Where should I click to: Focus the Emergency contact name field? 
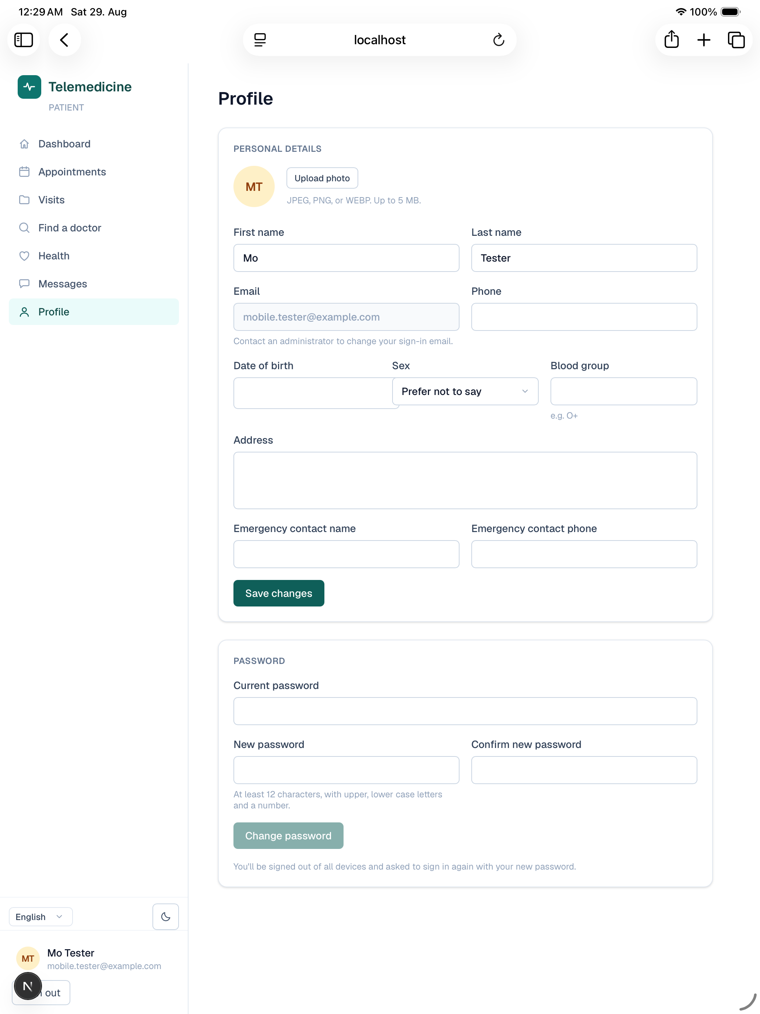pyautogui.click(x=346, y=554)
